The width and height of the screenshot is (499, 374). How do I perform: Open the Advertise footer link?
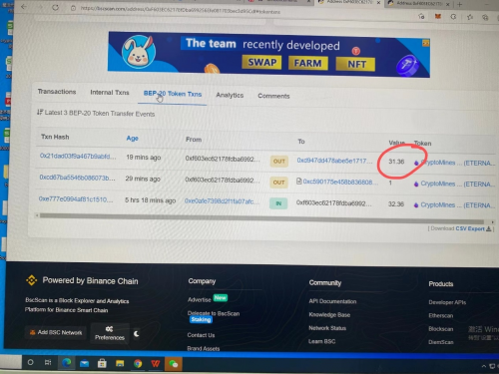(200, 299)
